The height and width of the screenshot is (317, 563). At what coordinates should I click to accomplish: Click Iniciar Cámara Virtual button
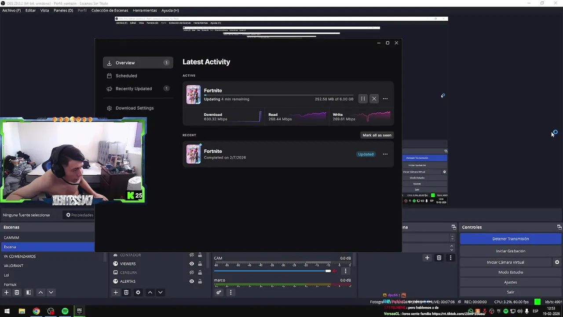505,262
